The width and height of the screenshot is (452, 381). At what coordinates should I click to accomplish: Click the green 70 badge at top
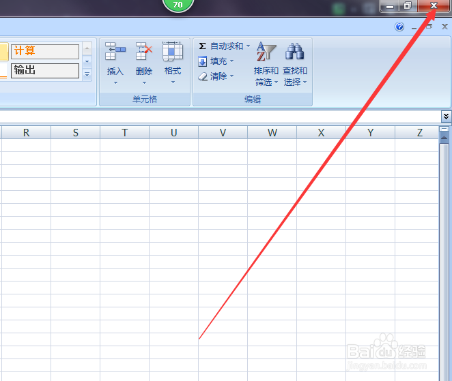tap(178, 5)
